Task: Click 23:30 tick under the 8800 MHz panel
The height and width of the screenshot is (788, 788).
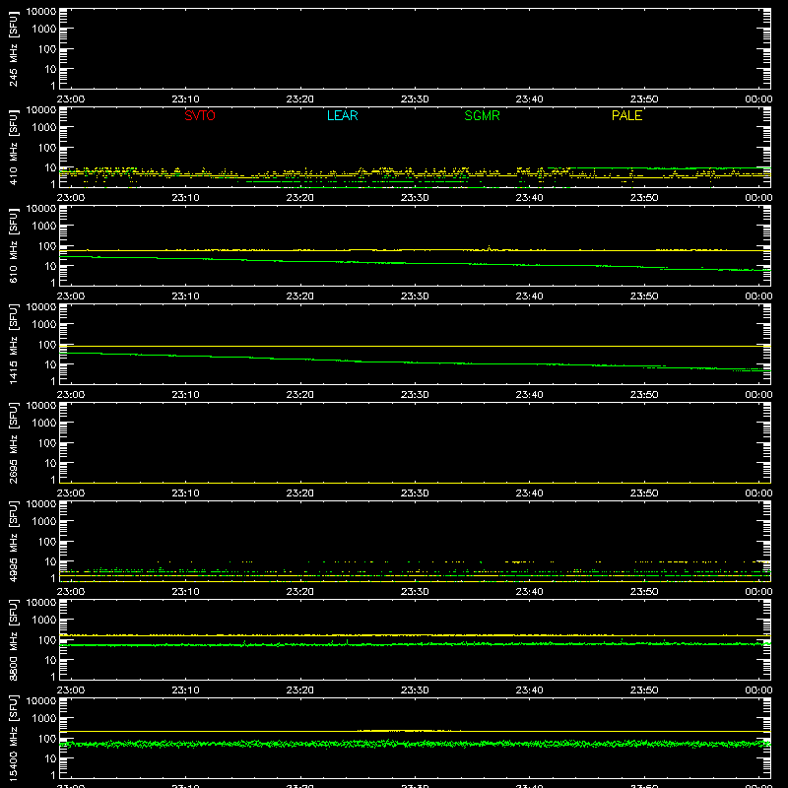Action: (415, 690)
